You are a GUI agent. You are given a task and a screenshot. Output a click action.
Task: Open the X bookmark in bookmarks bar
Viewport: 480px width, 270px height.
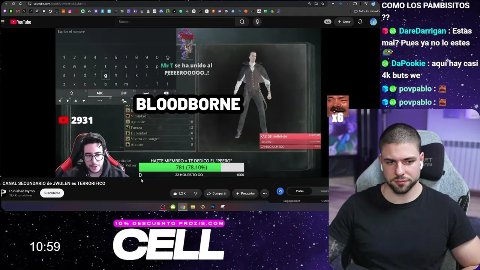[x=24, y=11]
